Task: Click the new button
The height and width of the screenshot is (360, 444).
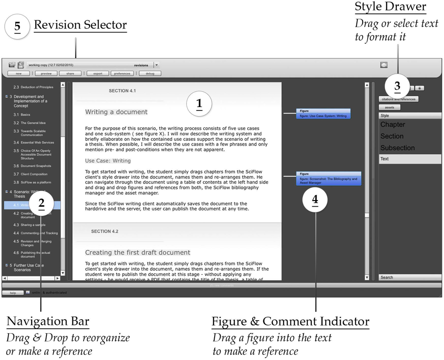Action: click(18, 73)
